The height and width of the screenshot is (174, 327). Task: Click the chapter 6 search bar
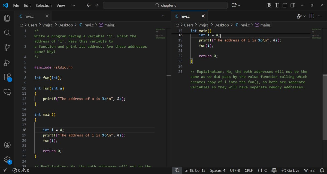pos(165,5)
